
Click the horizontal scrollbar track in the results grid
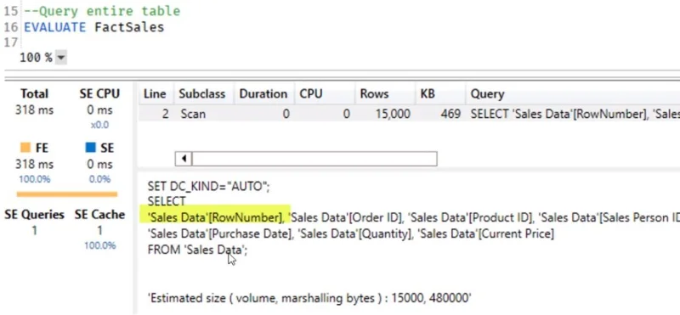(x=314, y=159)
